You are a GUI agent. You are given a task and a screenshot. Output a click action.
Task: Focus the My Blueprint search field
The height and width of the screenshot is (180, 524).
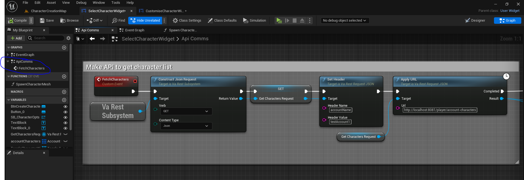pos(46,38)
